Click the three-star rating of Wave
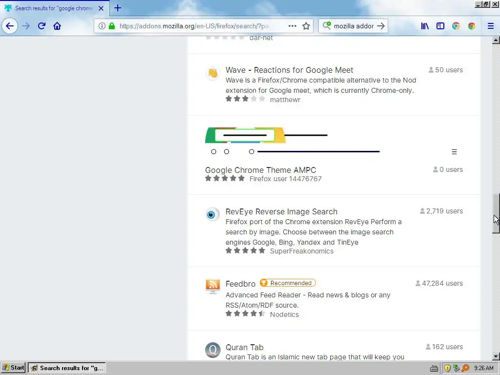 pyautogui.click(x=245, y=99)
